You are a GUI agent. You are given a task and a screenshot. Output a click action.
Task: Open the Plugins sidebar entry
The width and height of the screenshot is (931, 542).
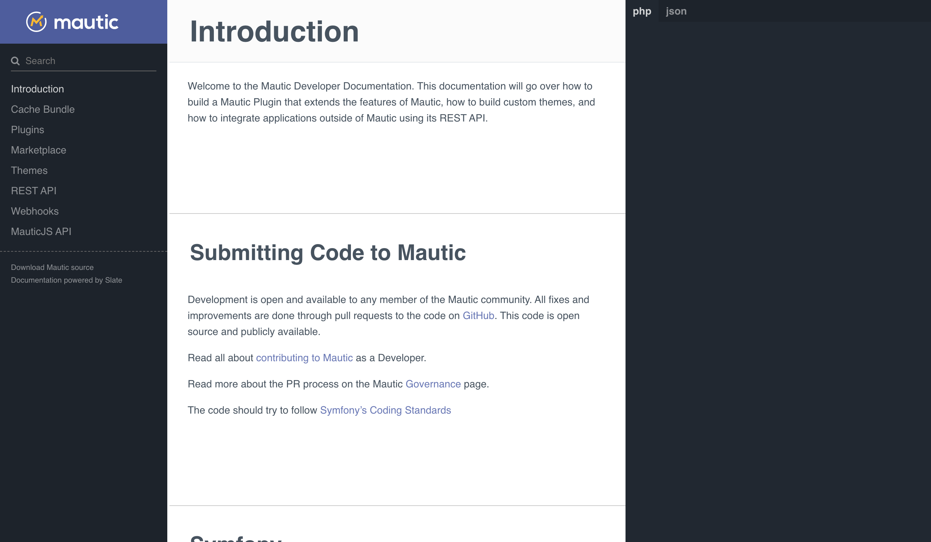27,130
